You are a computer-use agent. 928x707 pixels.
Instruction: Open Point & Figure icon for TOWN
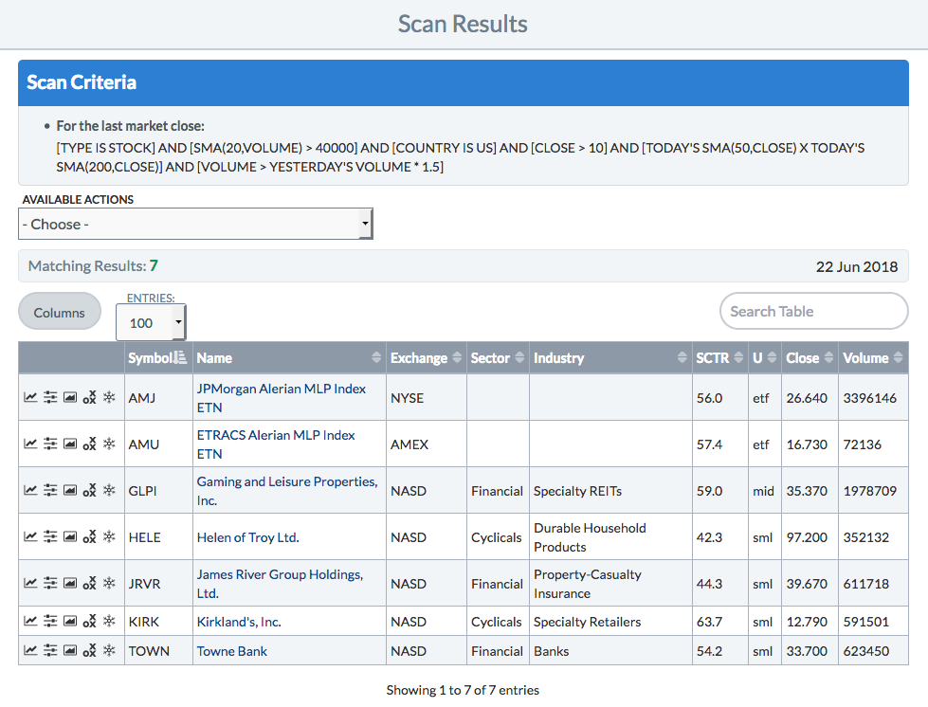(x=89, y=651)
